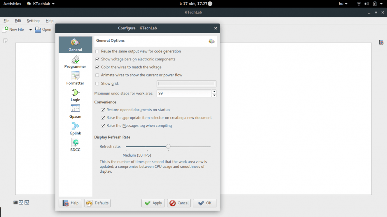387x217 pixels.
Task: Confirm settings with the OK button
Action: coord(205,203)
